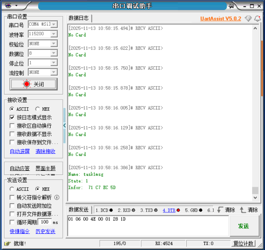Select ASCII send mode
265x250 pixels.
[12, 189]
